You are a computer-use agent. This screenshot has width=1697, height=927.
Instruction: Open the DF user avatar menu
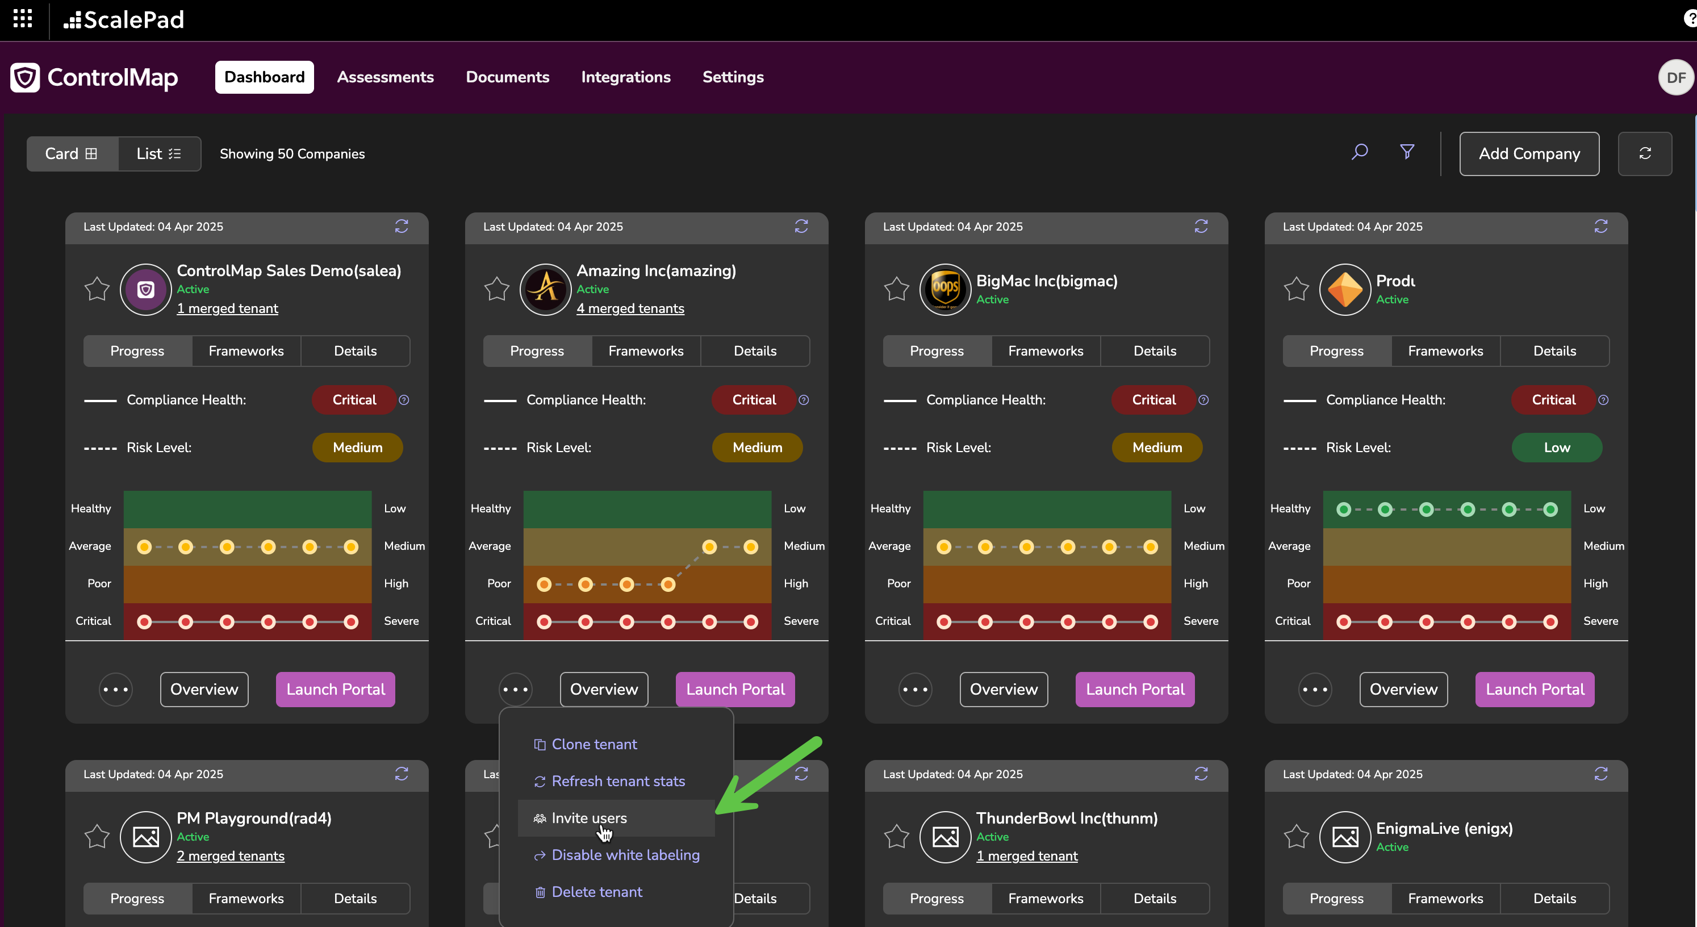pyautogui.click(x=1676, y=78)
